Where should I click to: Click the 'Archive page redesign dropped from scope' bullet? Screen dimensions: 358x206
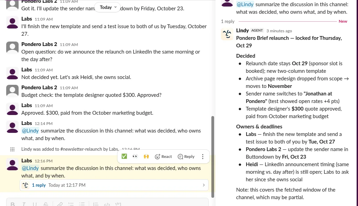click(x=297, y=82)
